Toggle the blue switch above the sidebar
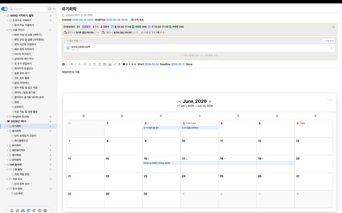The height and width of the screenshot is (213, 342). click(x=4, y=9)
